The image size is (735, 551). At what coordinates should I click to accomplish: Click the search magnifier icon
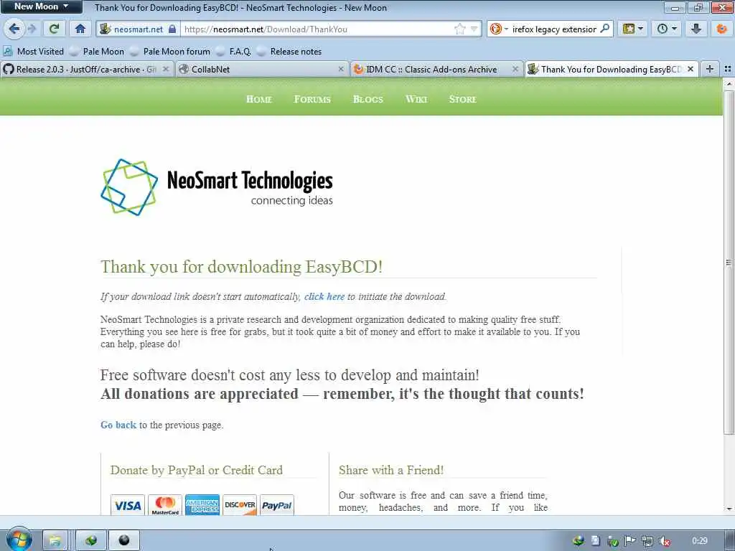(x=604, y=29)
